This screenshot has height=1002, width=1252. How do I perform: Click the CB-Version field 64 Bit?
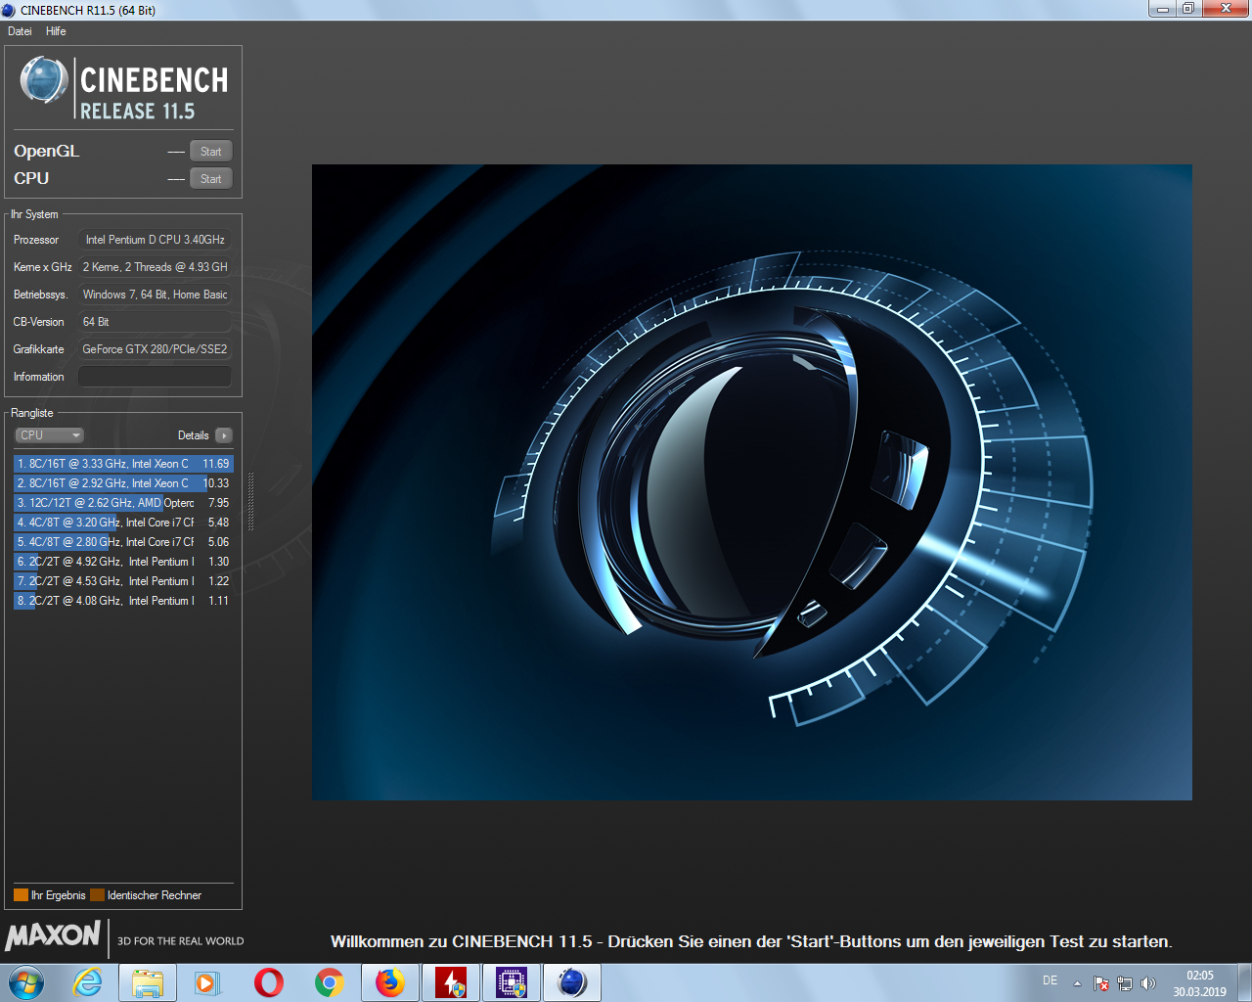point(155,322)
